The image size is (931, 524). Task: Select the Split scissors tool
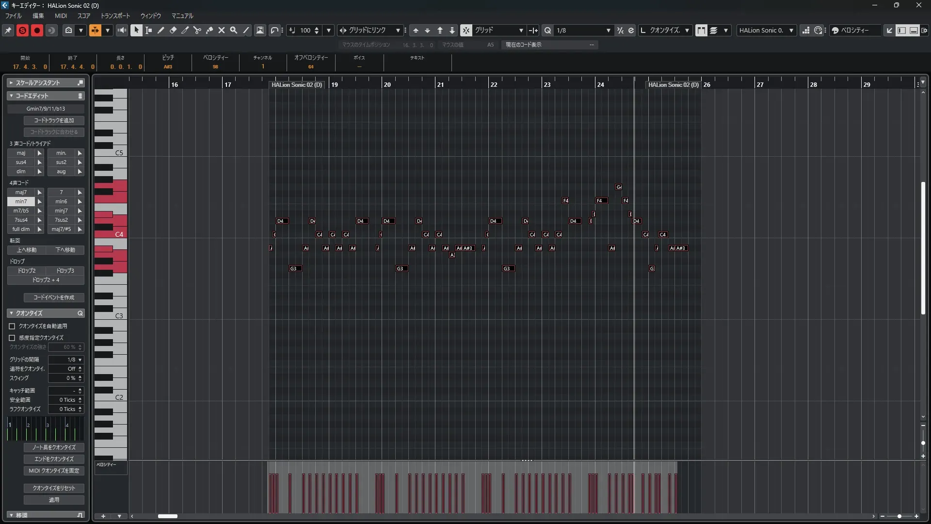[197, 30]
